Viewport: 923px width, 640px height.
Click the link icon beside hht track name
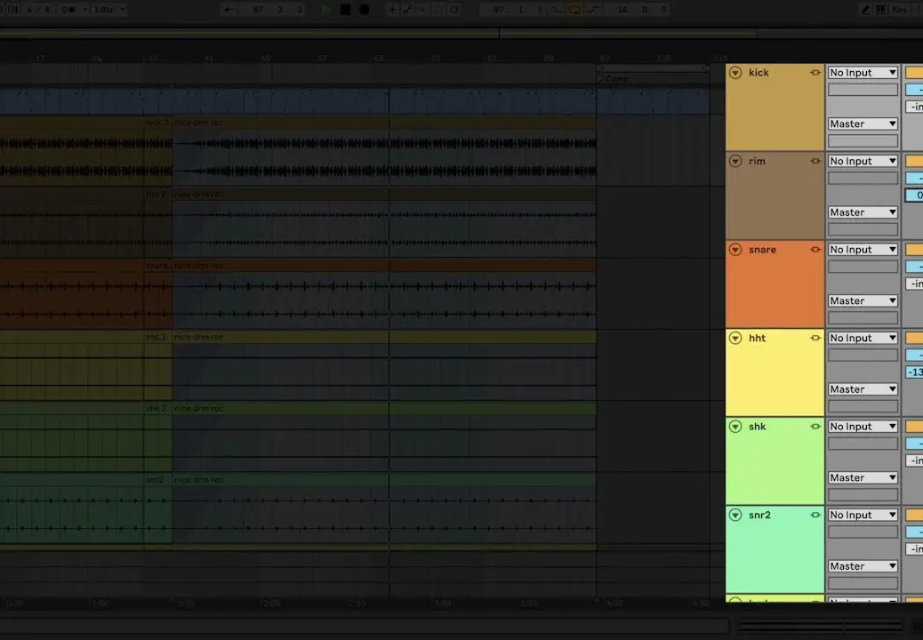(815, 338)
